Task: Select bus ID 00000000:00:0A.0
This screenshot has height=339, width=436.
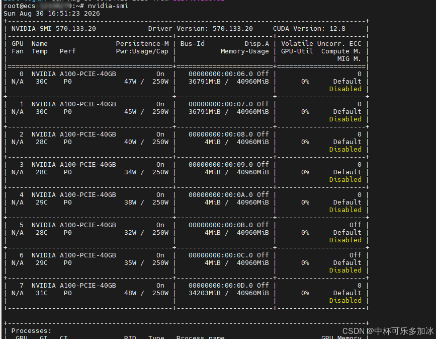Action: (221, 195)
